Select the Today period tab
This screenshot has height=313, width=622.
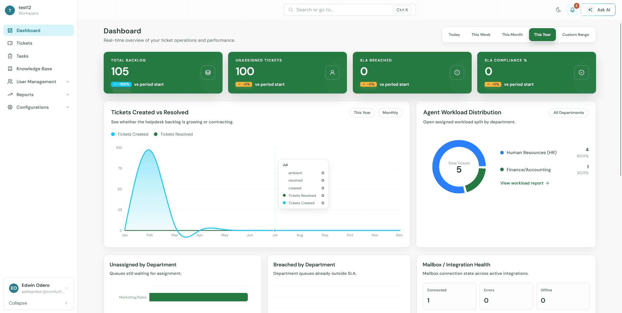[x=454, y=35]
